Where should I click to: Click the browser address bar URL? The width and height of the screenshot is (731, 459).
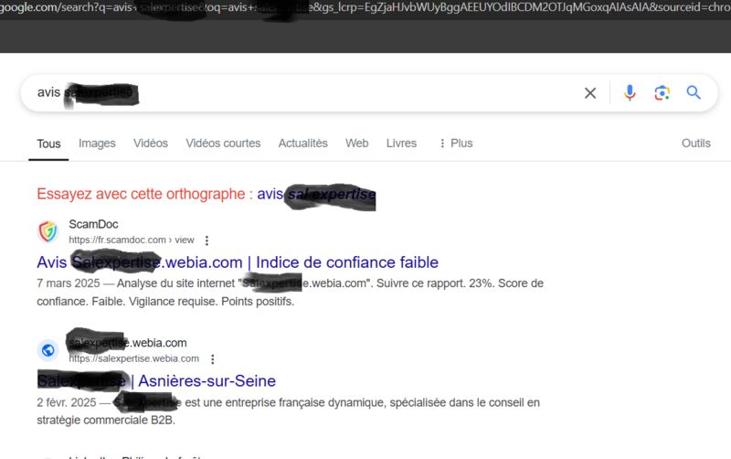(365, 8)
